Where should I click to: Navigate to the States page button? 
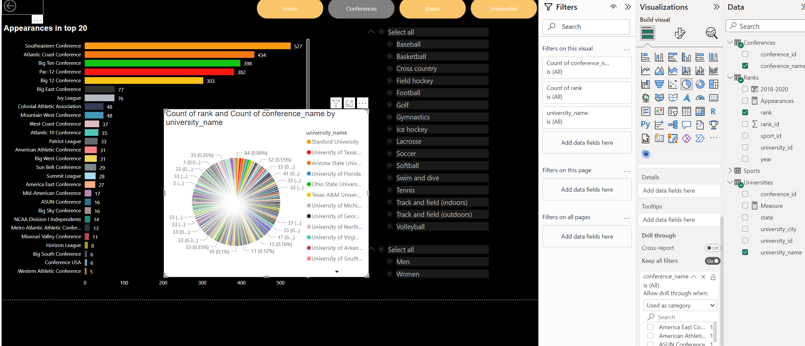[432, 9]
